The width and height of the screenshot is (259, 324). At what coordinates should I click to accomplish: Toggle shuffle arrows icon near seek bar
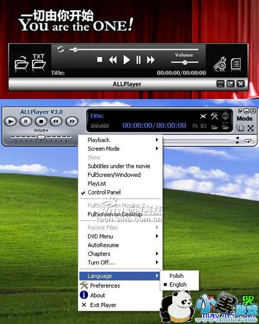[x=238, y=140]
